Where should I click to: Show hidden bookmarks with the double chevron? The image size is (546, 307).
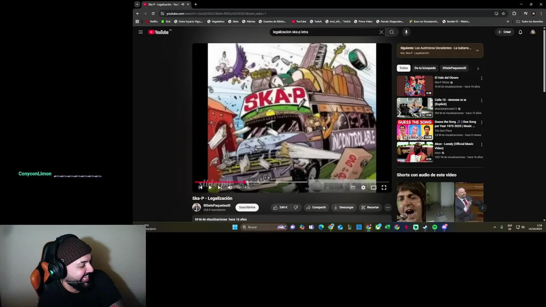[x=508, y=21]
